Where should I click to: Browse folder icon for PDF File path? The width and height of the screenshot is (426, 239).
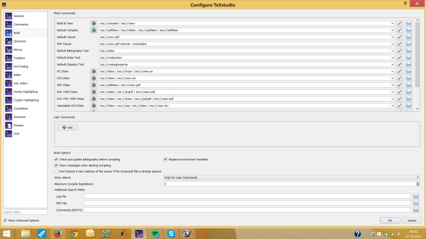[416, 203]
